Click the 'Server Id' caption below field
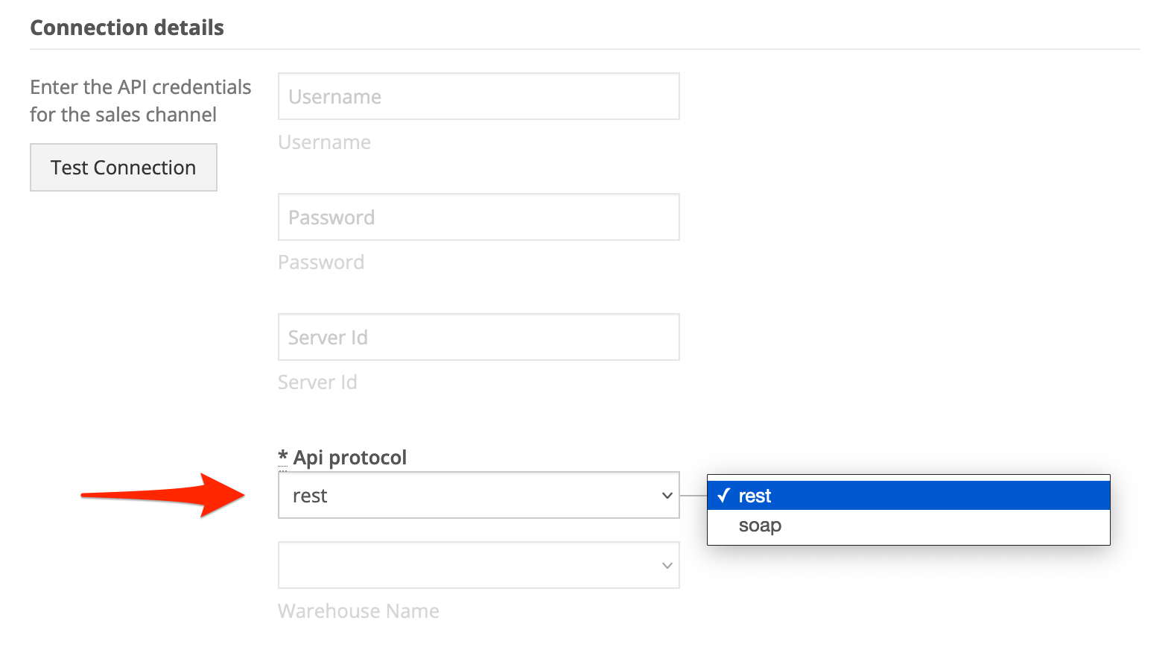1171x650 pixels. pos(317,382)
